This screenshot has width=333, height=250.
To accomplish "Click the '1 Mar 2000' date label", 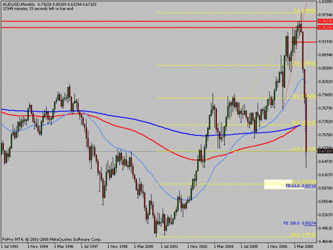I will pyautogui.click(x=144, y=247).
